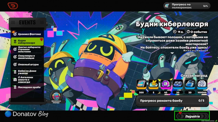This screenshot has height=122, width=218.
Task: Click the 16% polychrome progress value
Action: [x=205, y=6]
